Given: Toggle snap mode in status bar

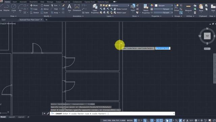Looking at the screenshot, I should click(139, 121).
